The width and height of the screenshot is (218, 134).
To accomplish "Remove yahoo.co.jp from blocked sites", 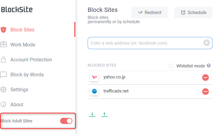I will [x=205, y=78].
